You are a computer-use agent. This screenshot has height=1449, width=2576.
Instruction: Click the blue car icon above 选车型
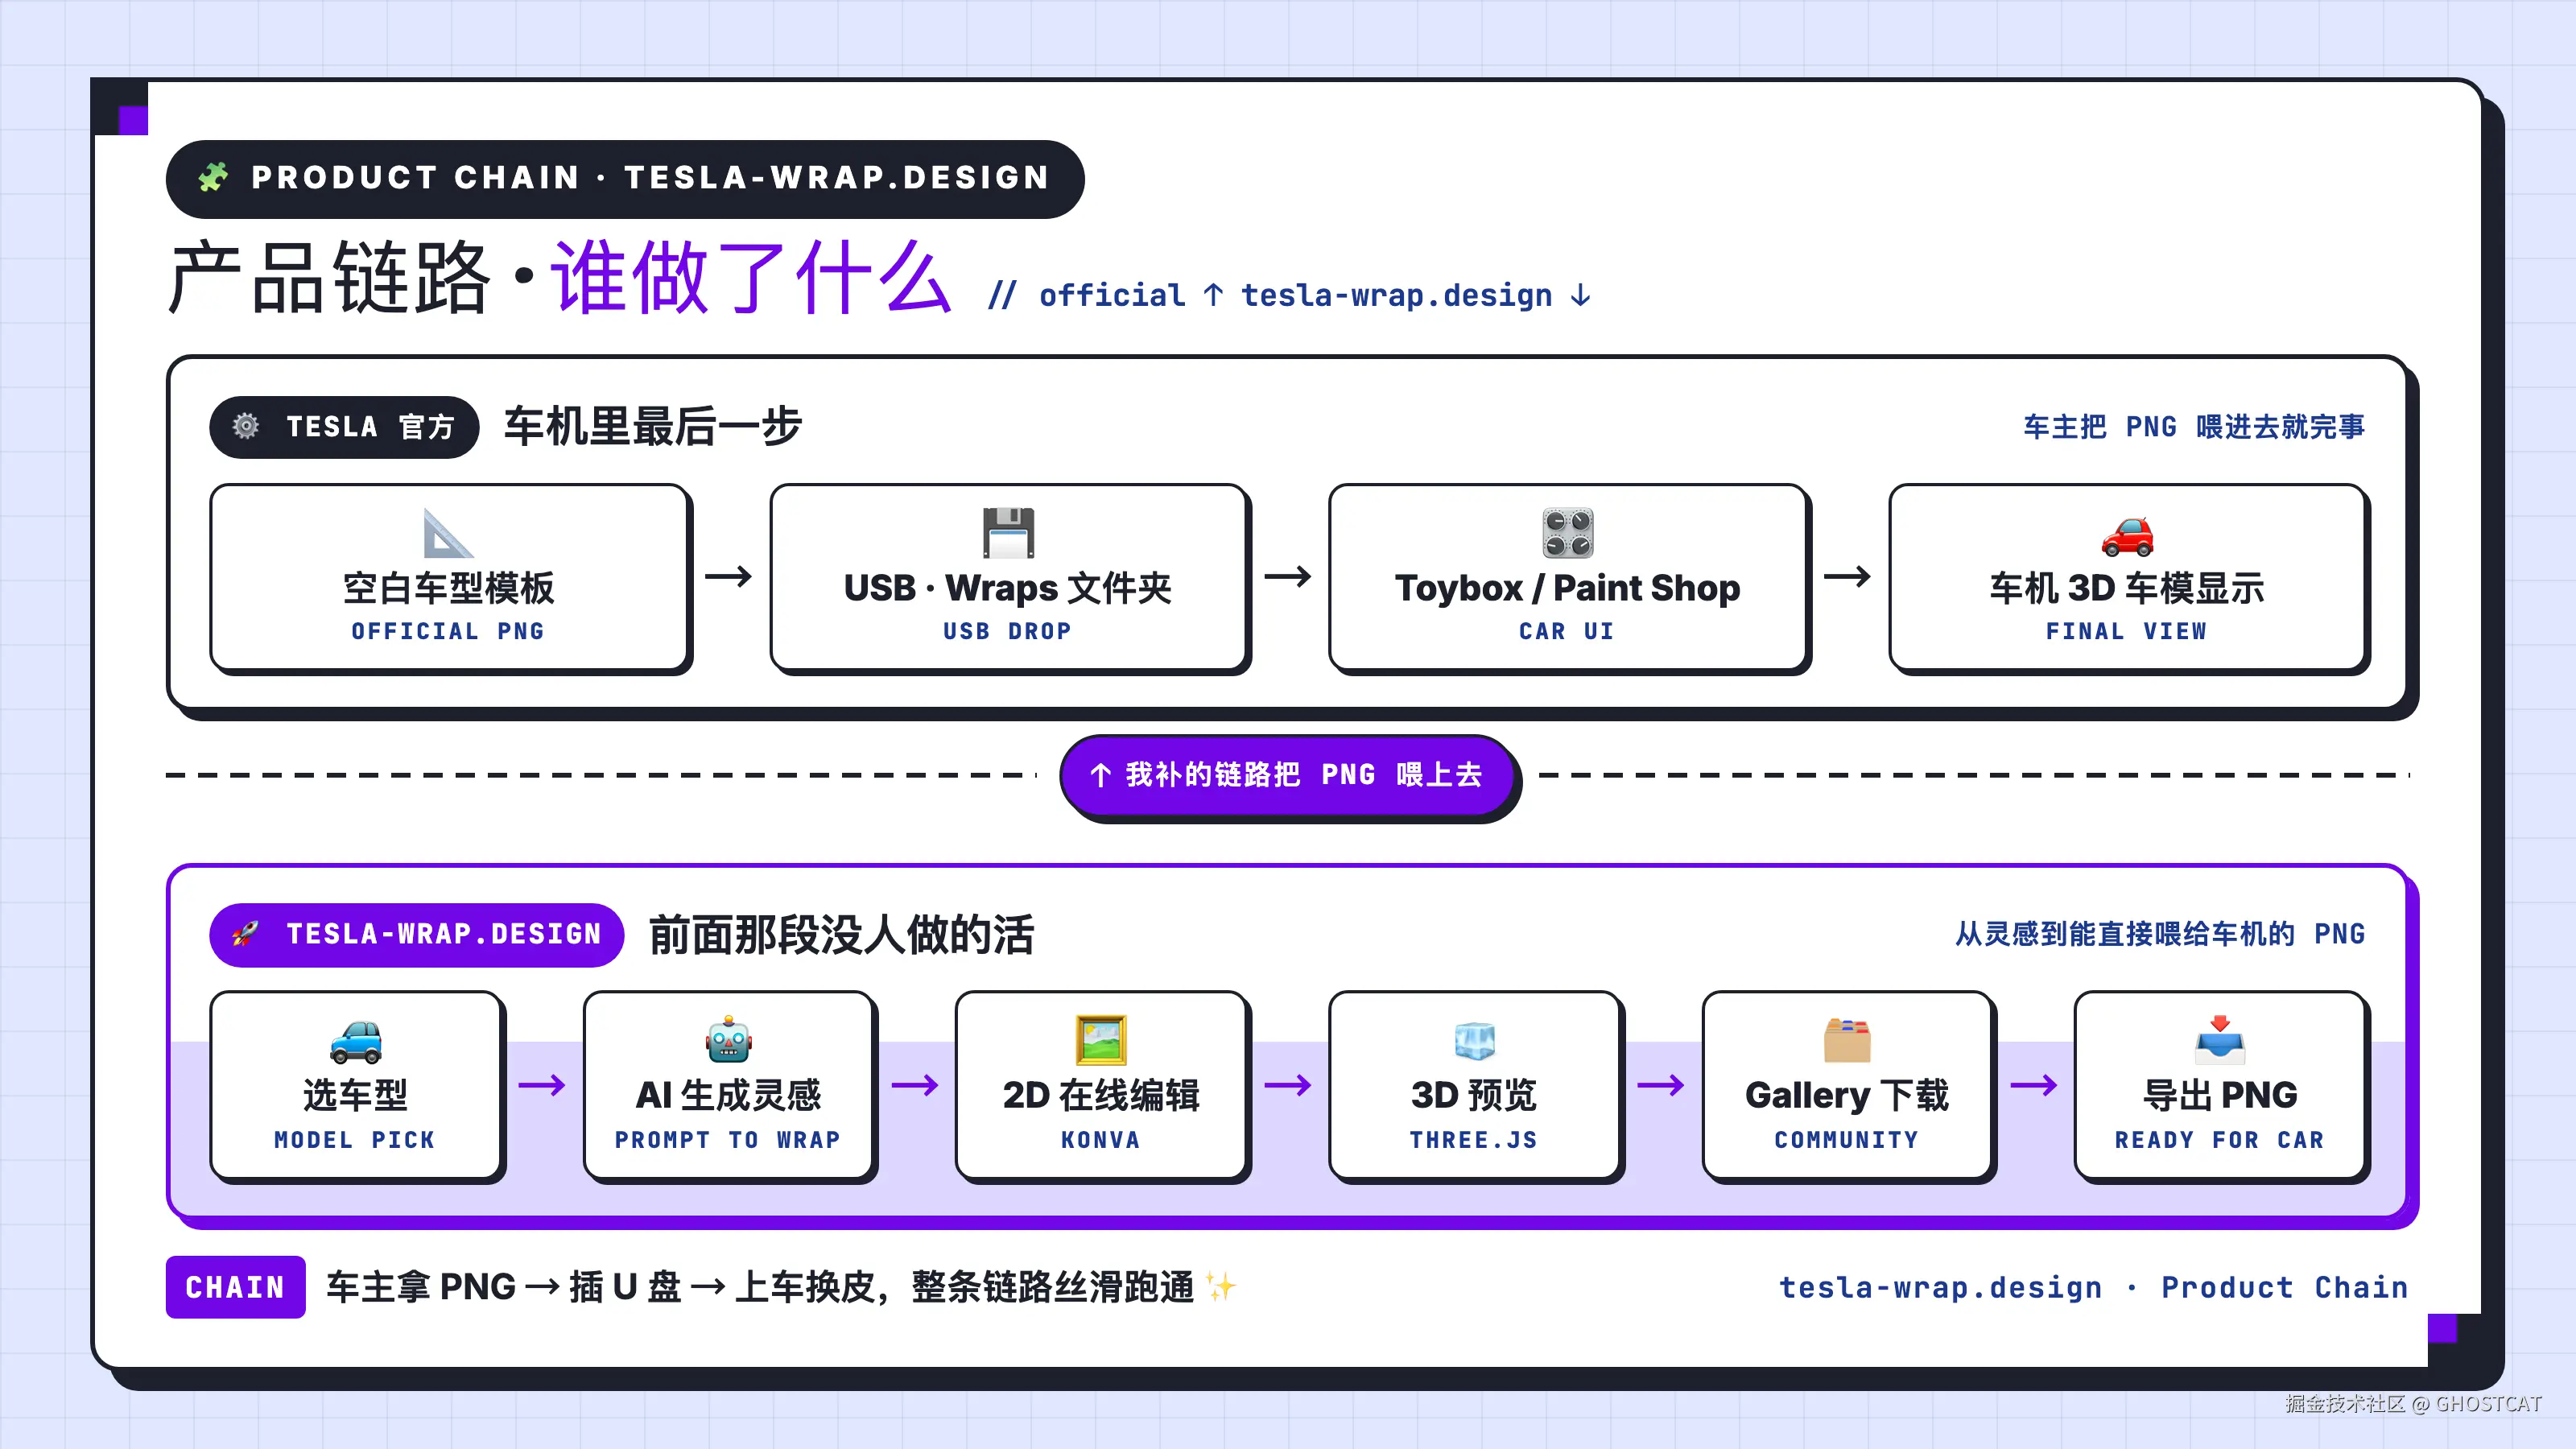(x=355, y=1042)
